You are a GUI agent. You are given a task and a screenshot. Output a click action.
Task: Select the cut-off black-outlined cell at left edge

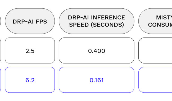coord(1,50)
